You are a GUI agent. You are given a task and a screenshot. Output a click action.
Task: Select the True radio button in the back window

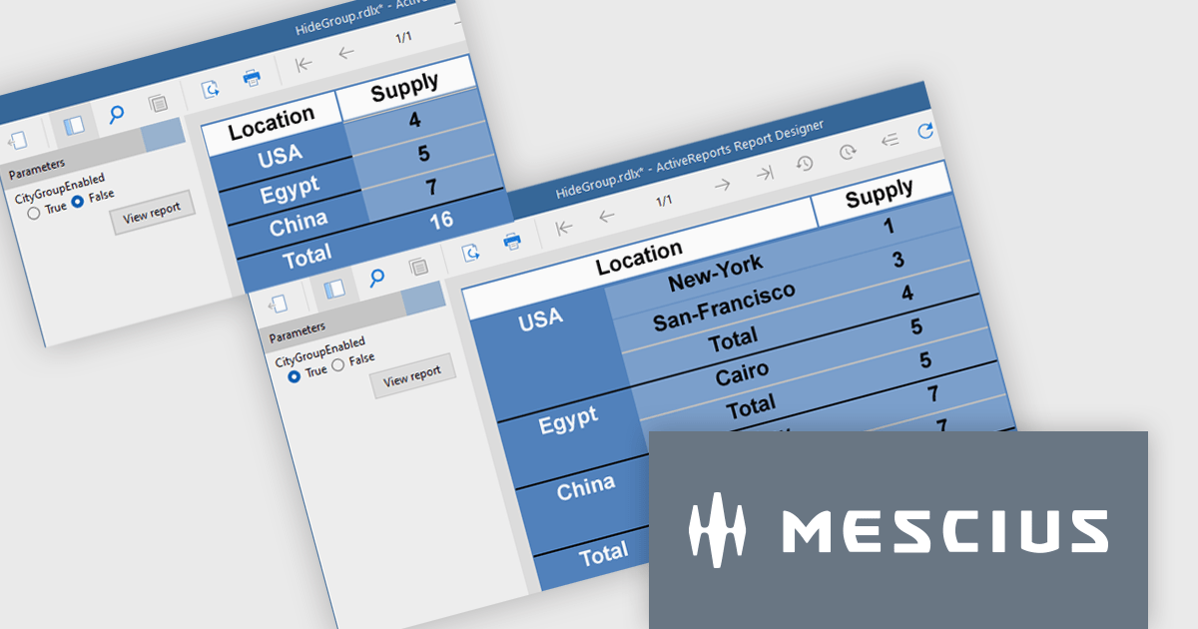(34, 212)
